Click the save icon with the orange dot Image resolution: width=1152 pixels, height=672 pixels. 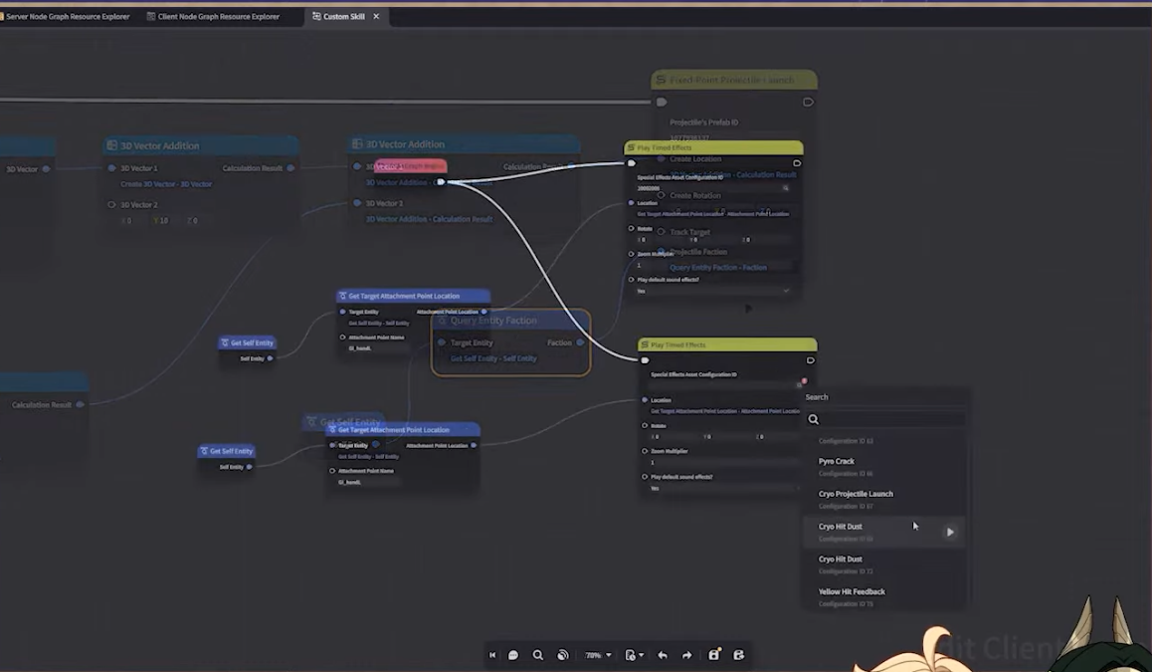(x=713, y=654)
